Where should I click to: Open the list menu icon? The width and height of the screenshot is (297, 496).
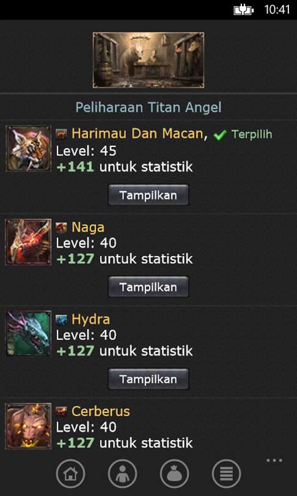226,473
